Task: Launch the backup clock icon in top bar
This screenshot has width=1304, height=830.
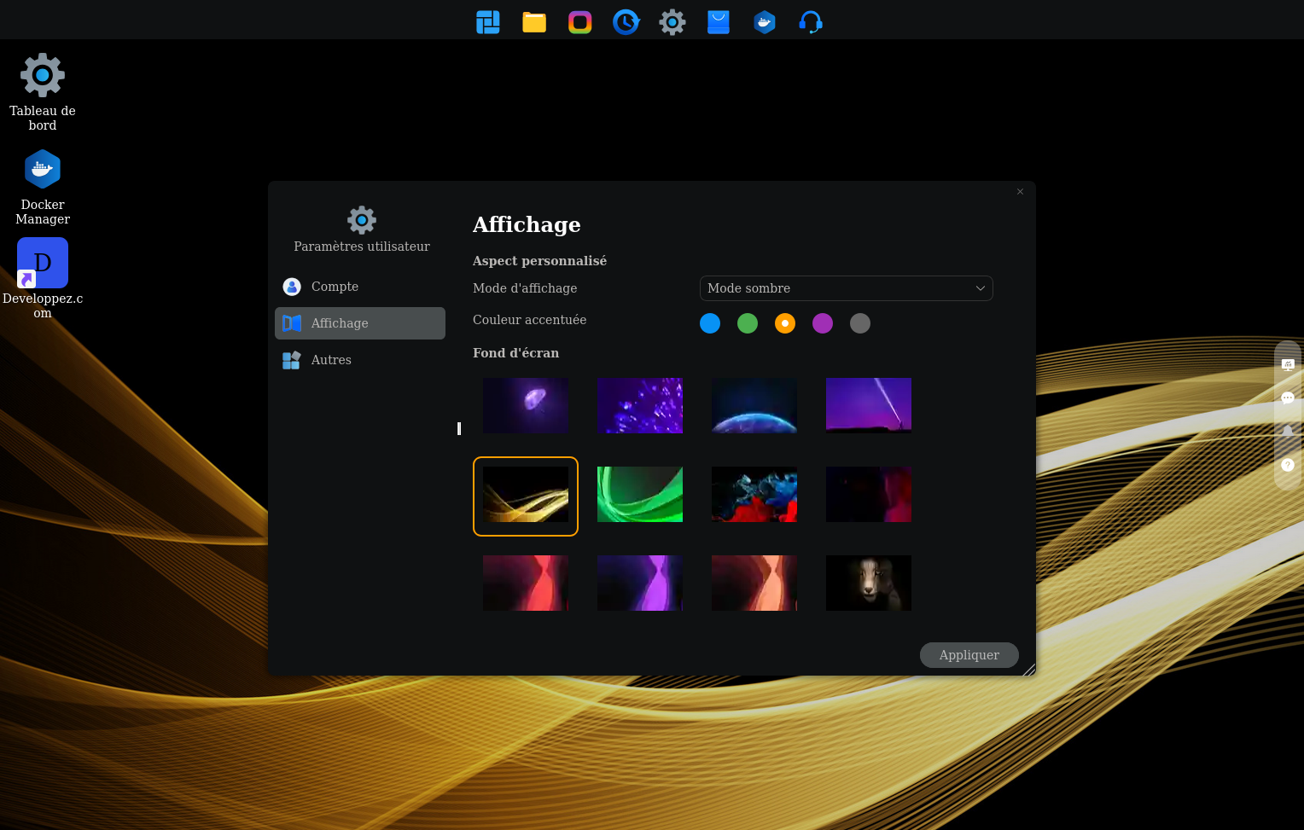Action: (x=626, y=22)
